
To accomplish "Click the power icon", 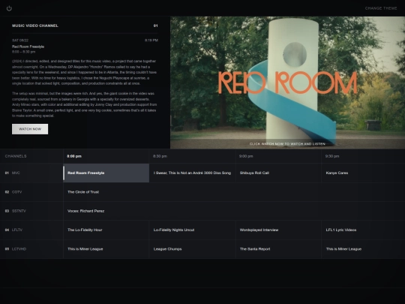I will coord(9,8).
